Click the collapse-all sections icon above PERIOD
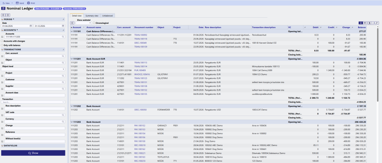Image resolution: width=382 pixels, height=163 pixels. [x=8, y=15]
